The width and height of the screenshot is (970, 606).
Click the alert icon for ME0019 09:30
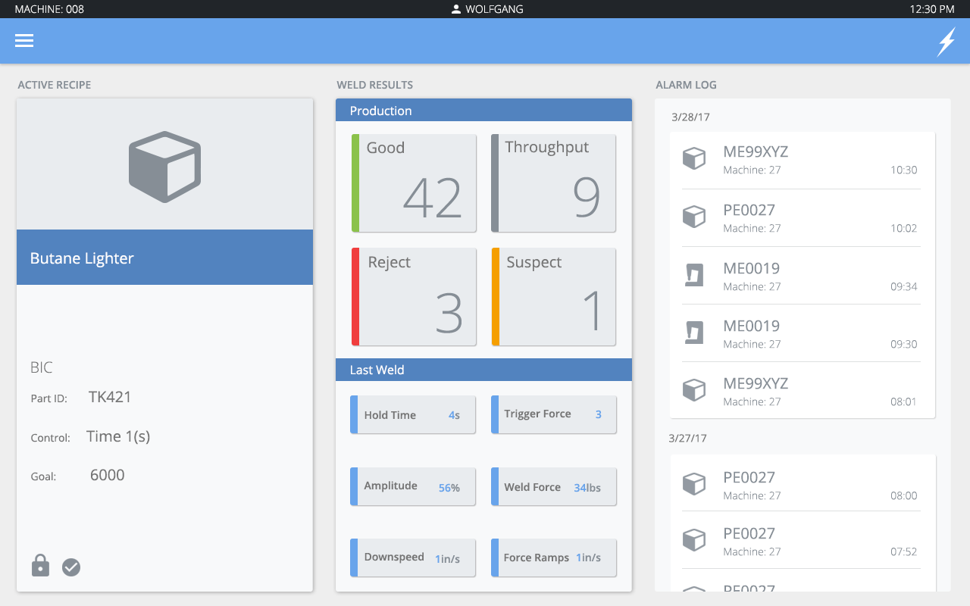(694, 333)
